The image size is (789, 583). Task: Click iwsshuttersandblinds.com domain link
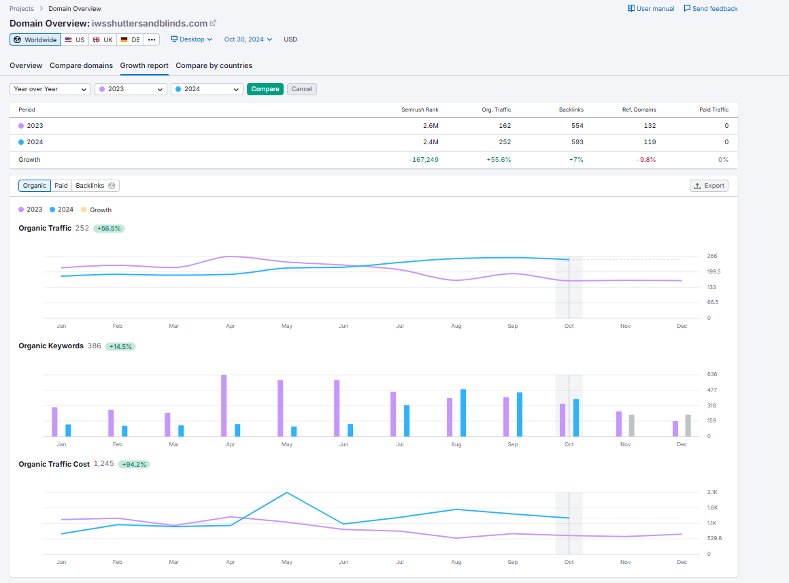pos(150,23)
